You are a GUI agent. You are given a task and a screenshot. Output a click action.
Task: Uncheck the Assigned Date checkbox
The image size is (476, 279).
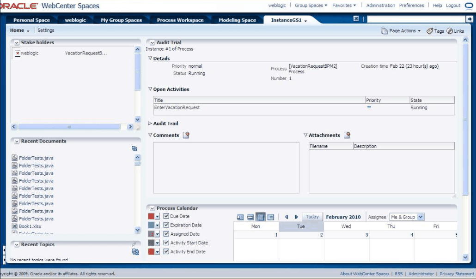pyautogui.click(x=166, y=233)
